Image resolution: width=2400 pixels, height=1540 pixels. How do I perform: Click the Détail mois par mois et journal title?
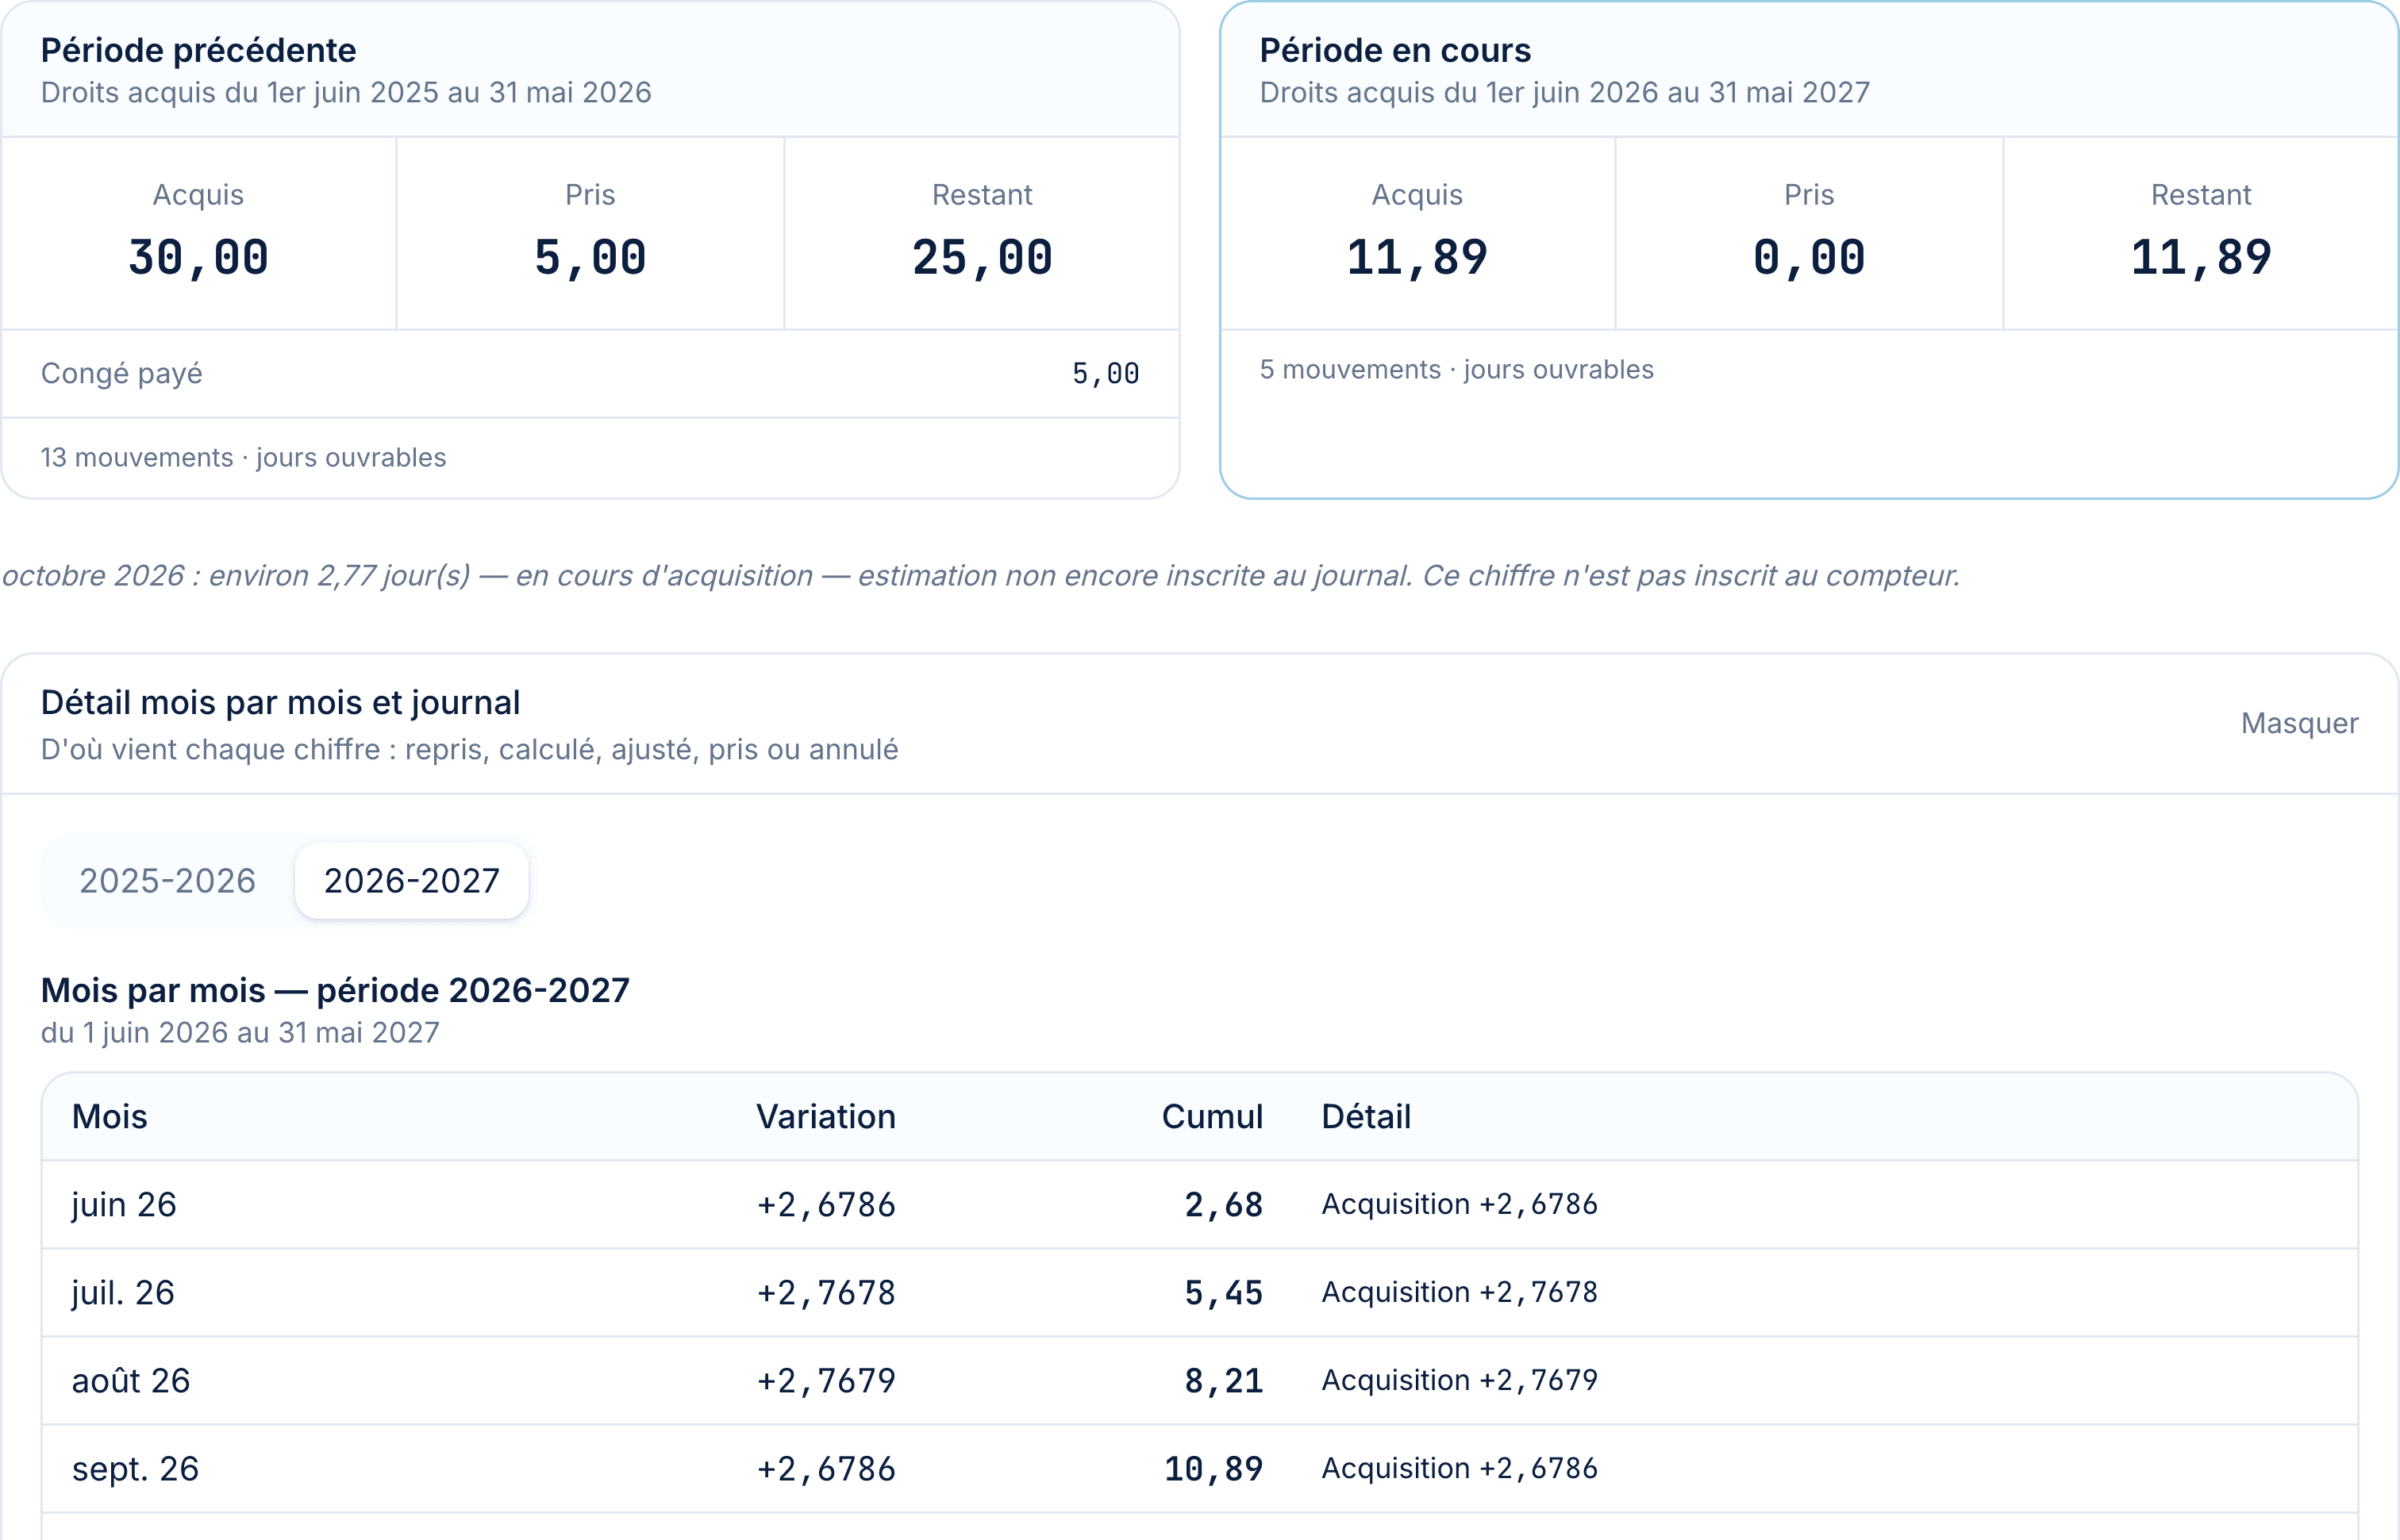[x=280, y=703]
